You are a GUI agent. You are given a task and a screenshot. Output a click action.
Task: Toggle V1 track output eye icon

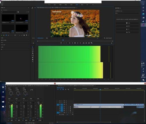pyautogui.click(x=66, y=105)
